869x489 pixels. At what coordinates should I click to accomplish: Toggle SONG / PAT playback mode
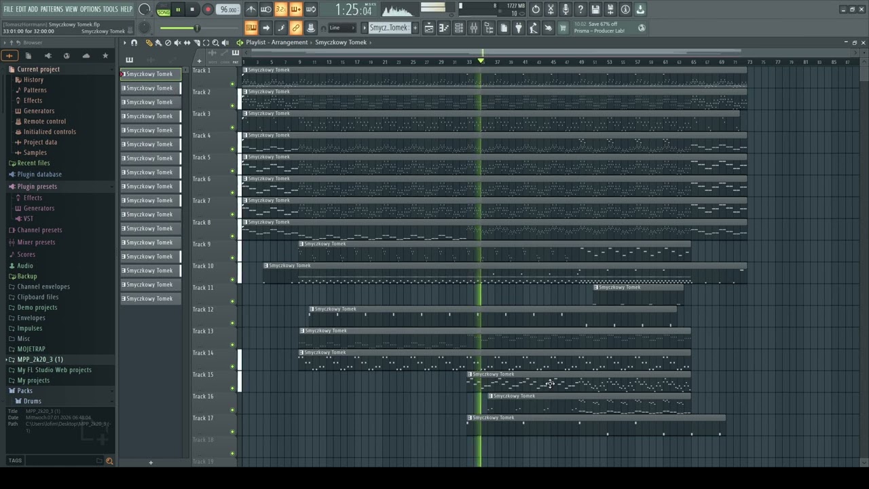[x=164, y=10]
